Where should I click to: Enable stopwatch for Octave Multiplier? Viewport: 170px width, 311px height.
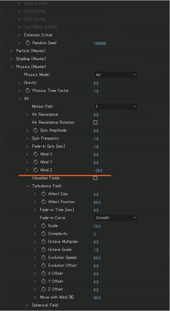coord(44,242)
